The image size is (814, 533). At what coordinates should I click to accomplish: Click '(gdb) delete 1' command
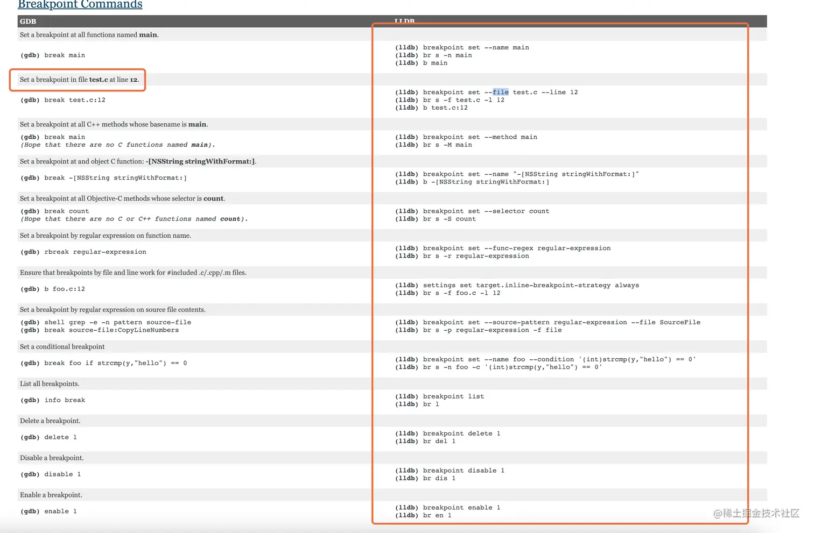[x=48, y=438]
